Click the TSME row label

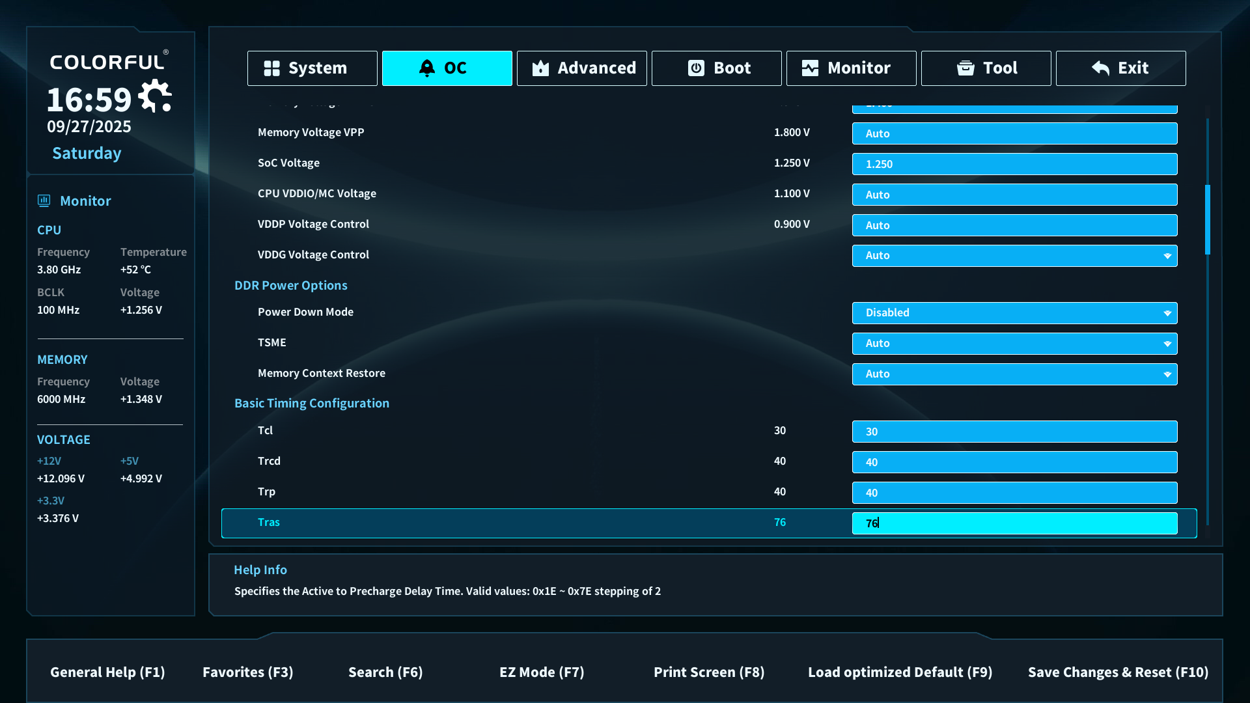coord(272,342)
